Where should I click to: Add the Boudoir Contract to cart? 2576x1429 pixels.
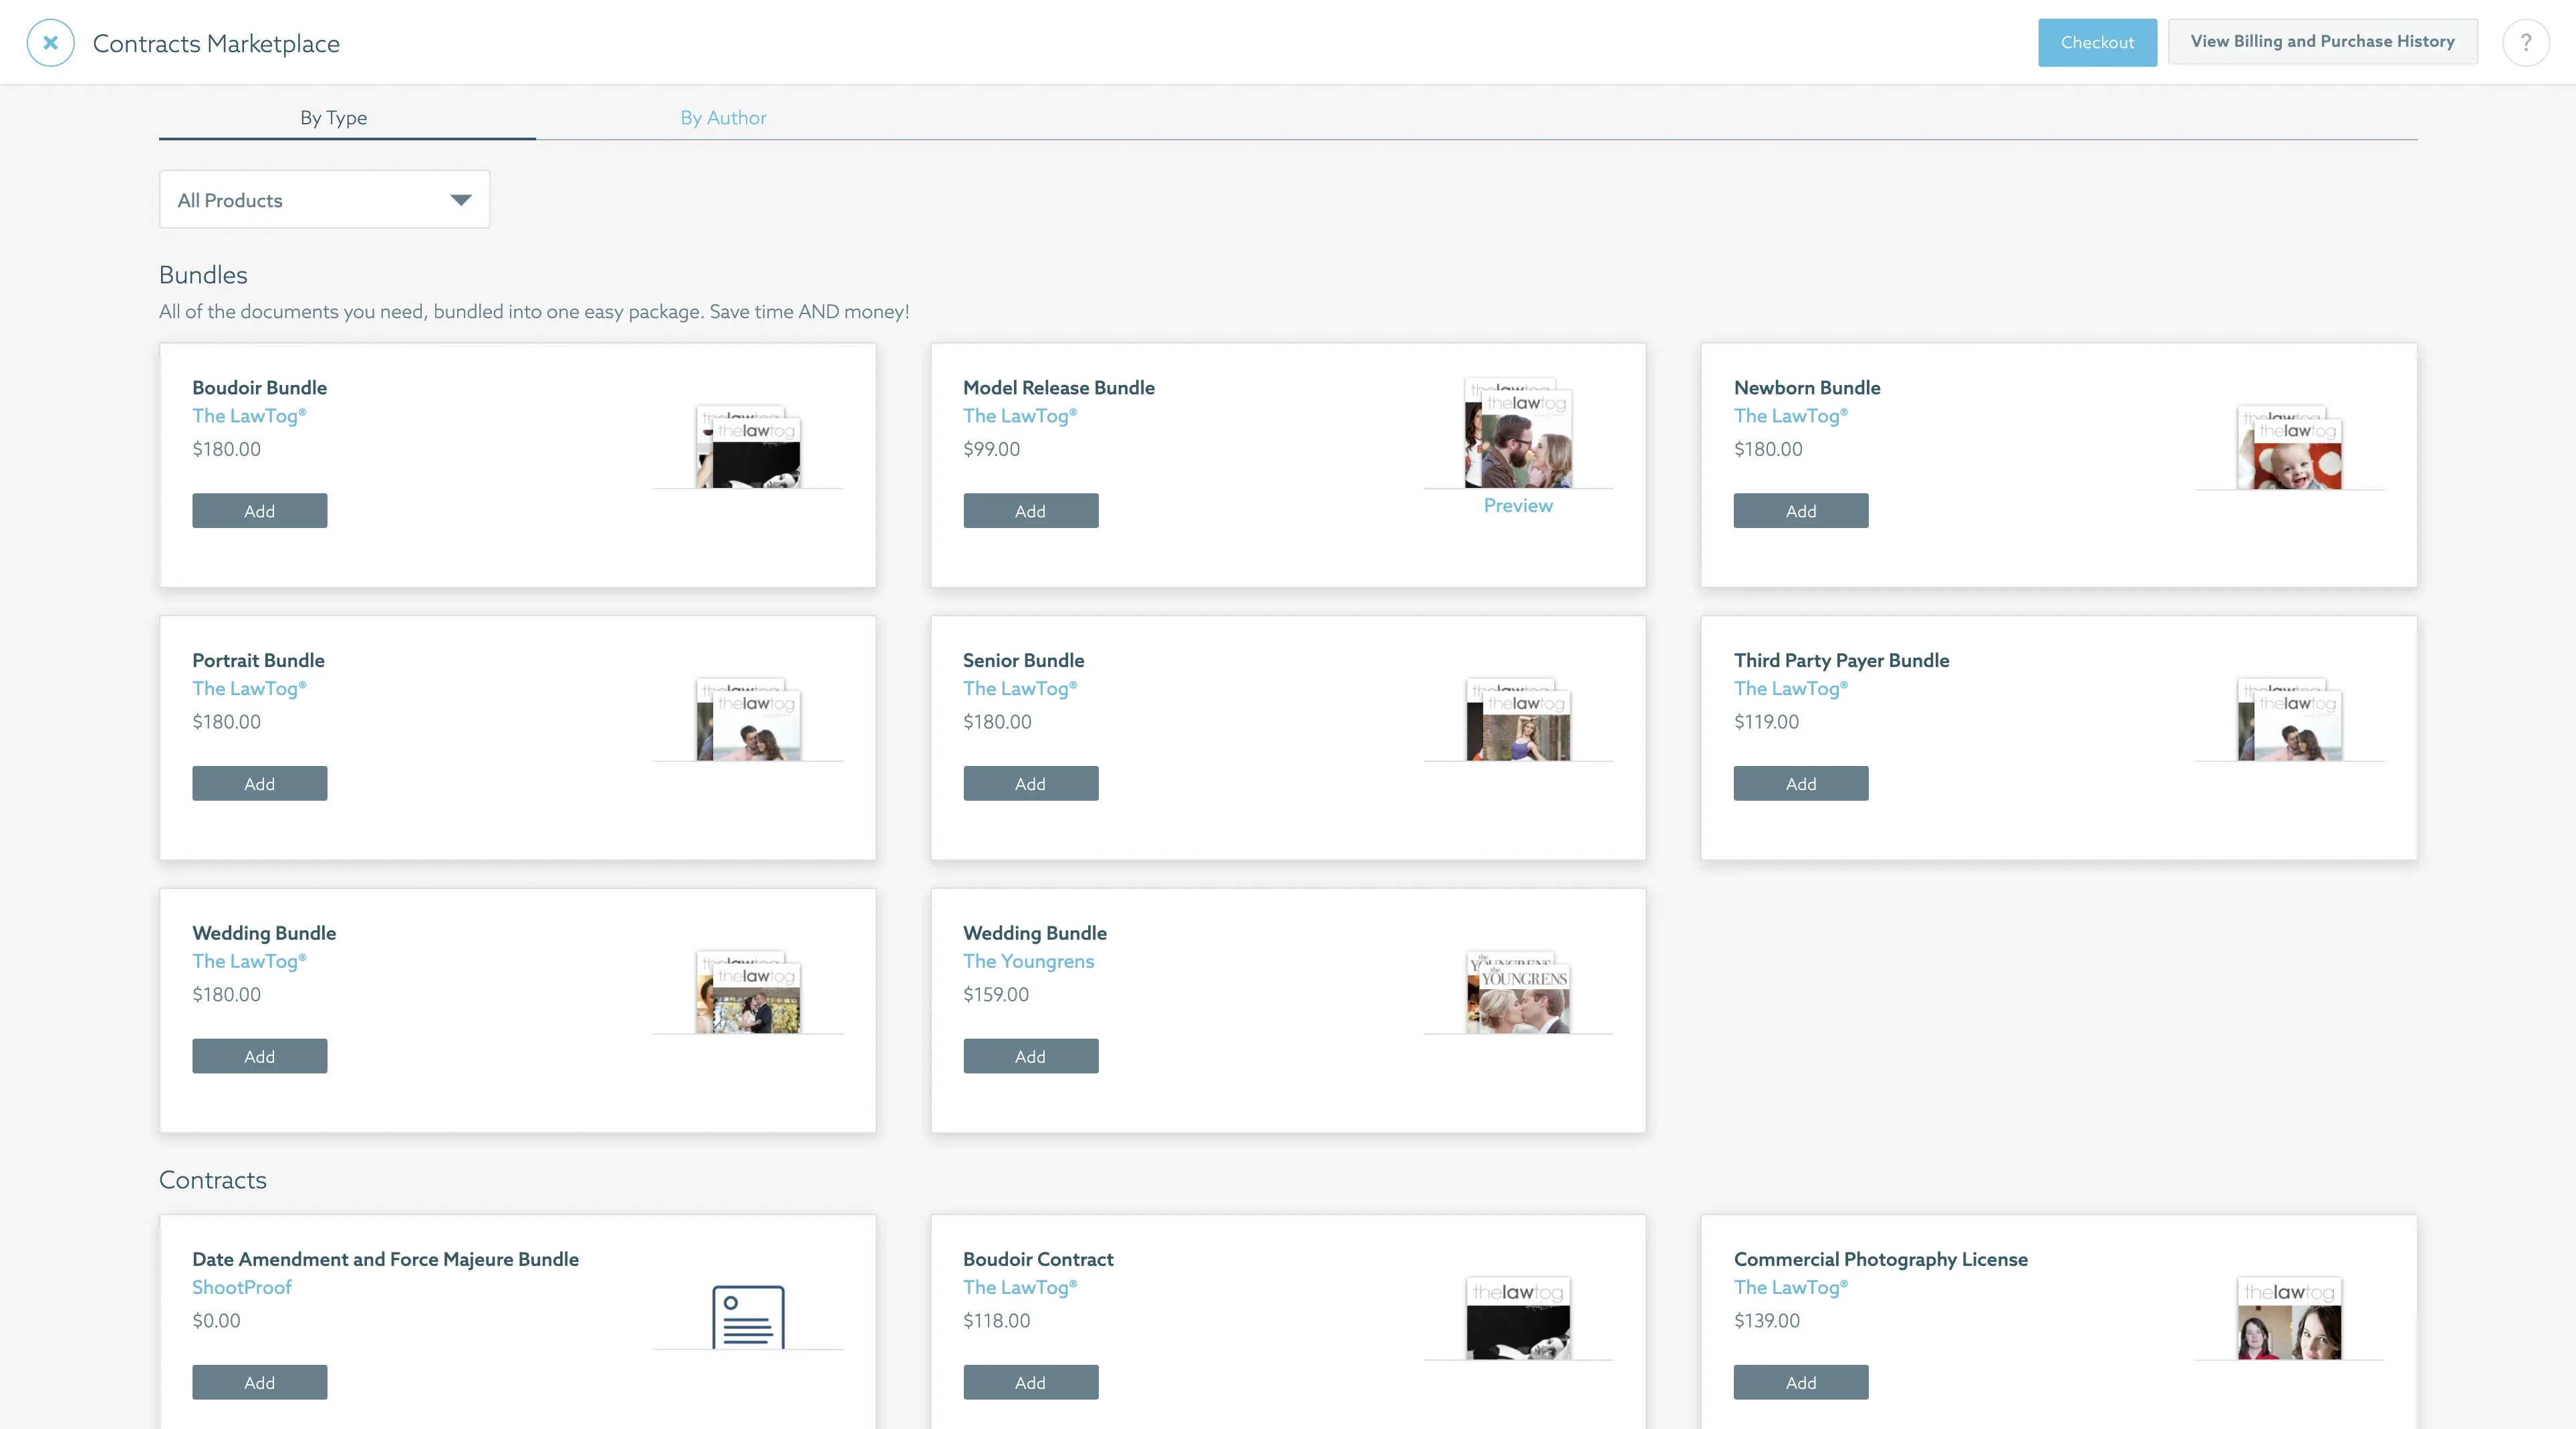(1030, 1382)
